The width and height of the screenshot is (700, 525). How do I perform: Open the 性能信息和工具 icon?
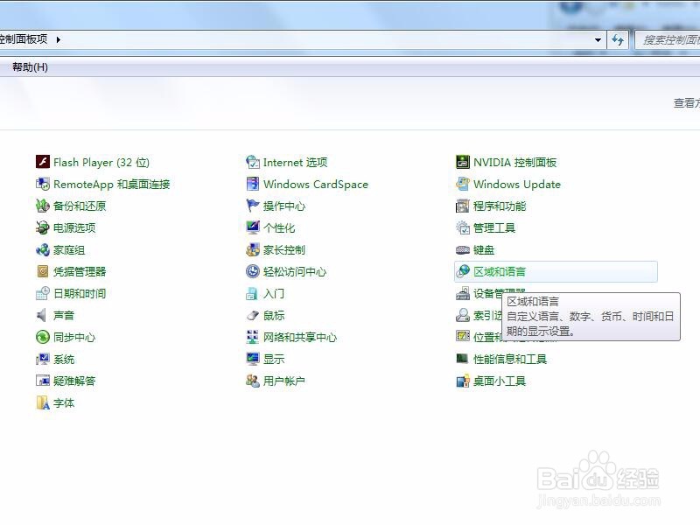coord(463,359)
